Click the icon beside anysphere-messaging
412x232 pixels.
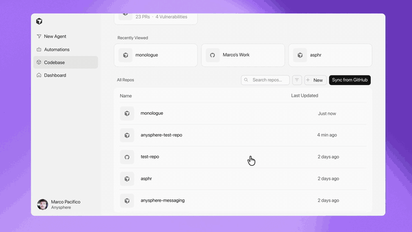(127, 200)
